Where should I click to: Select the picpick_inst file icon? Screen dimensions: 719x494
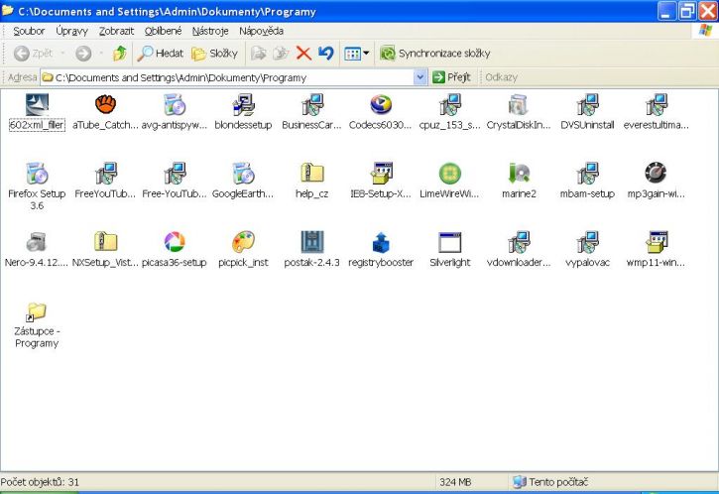click(243, 242)
